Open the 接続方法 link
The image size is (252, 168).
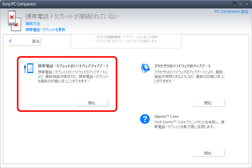pyautogui.click(x=33, y=24)
